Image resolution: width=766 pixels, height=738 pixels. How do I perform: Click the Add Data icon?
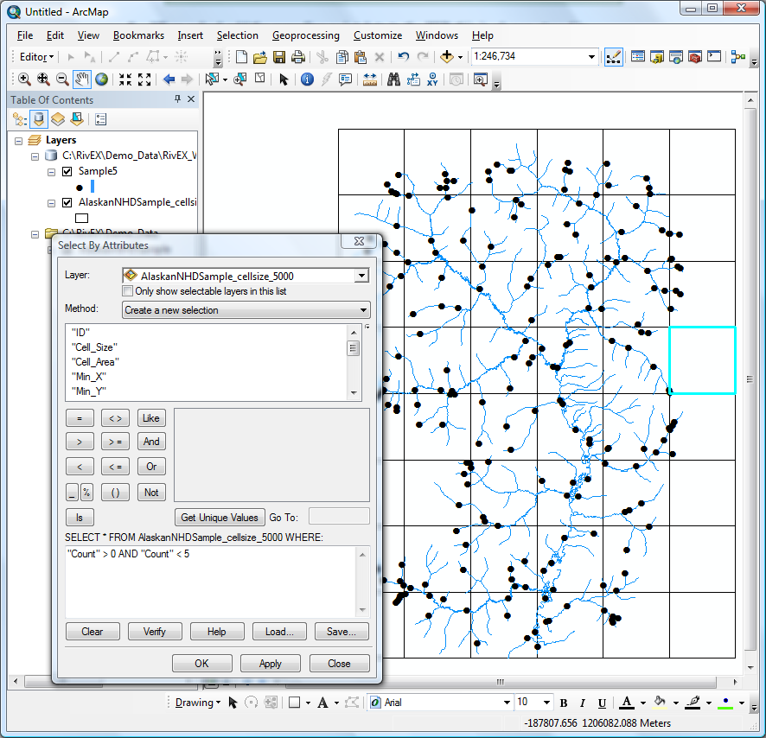pyautogui.click(x=446, y=57)
